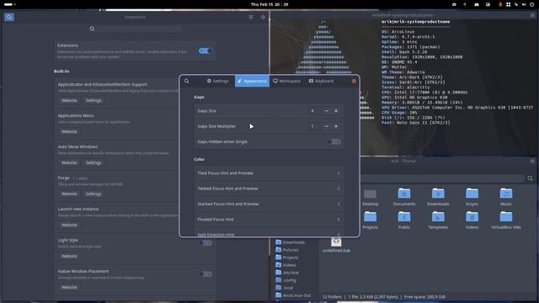Open Website for AppIndicator and KStatusNotifierItem Support

(x=69, y=100)
